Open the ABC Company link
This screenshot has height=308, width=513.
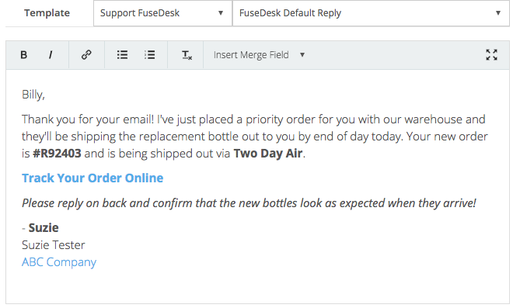[x=59, y=262]
